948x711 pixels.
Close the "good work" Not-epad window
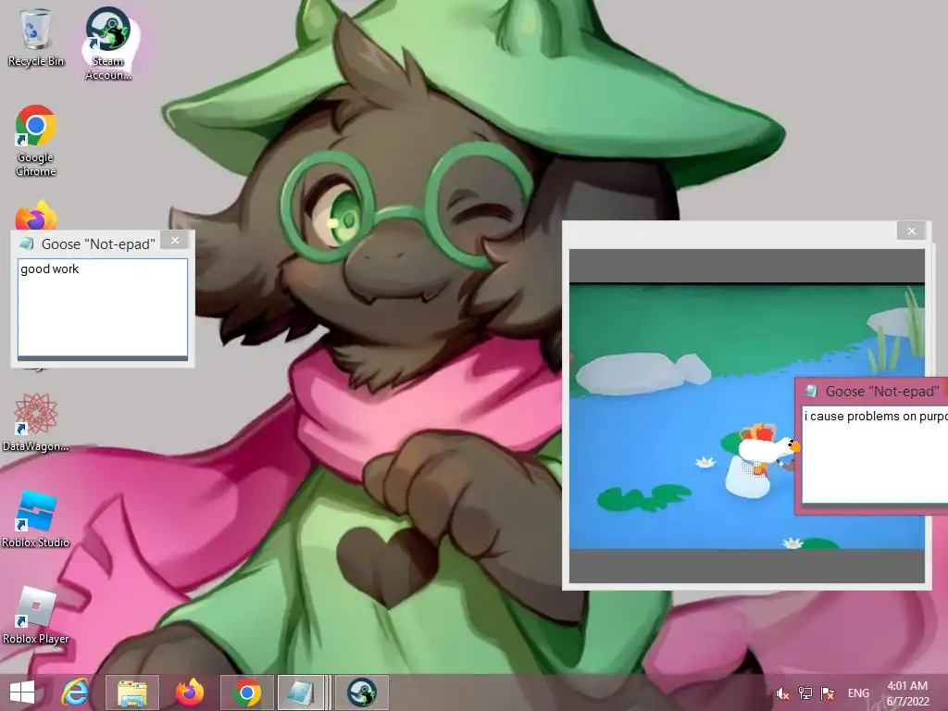point(175,241)
